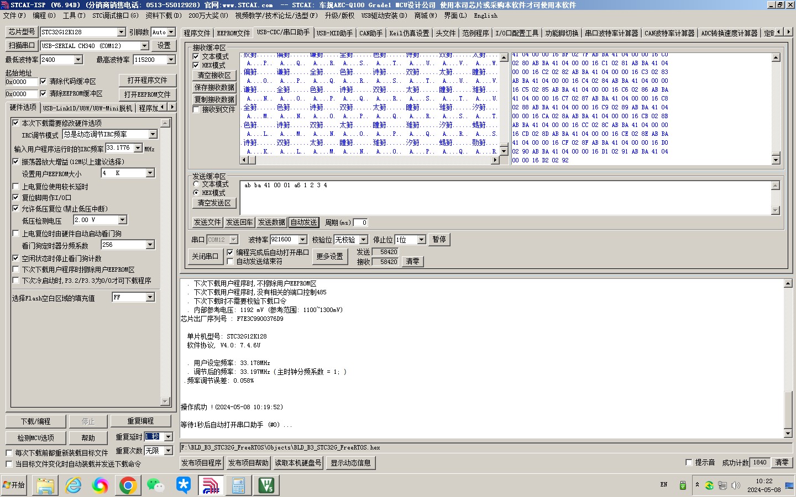Expand the 芯片型号 STC32G12K128 dropdown
This screenshot has height=497, width=796.
(x=121, y=32)
